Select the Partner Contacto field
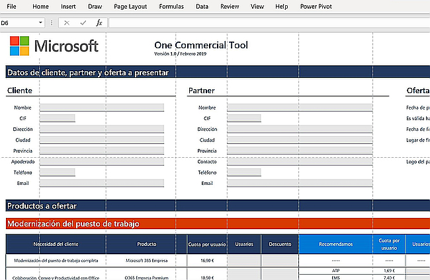Image resolution: width=430 pixels, height=280 pixels. click(x=300, y=162)
